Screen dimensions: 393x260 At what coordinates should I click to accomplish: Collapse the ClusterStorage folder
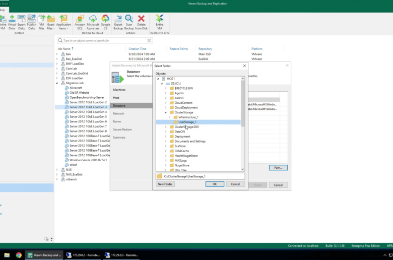(x=166, y=112)
